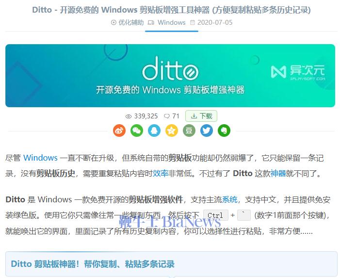Image resolution: width=340 pixels, height=278 pixels.
Task: Open the article title heading
Action: tap(171, 10)
